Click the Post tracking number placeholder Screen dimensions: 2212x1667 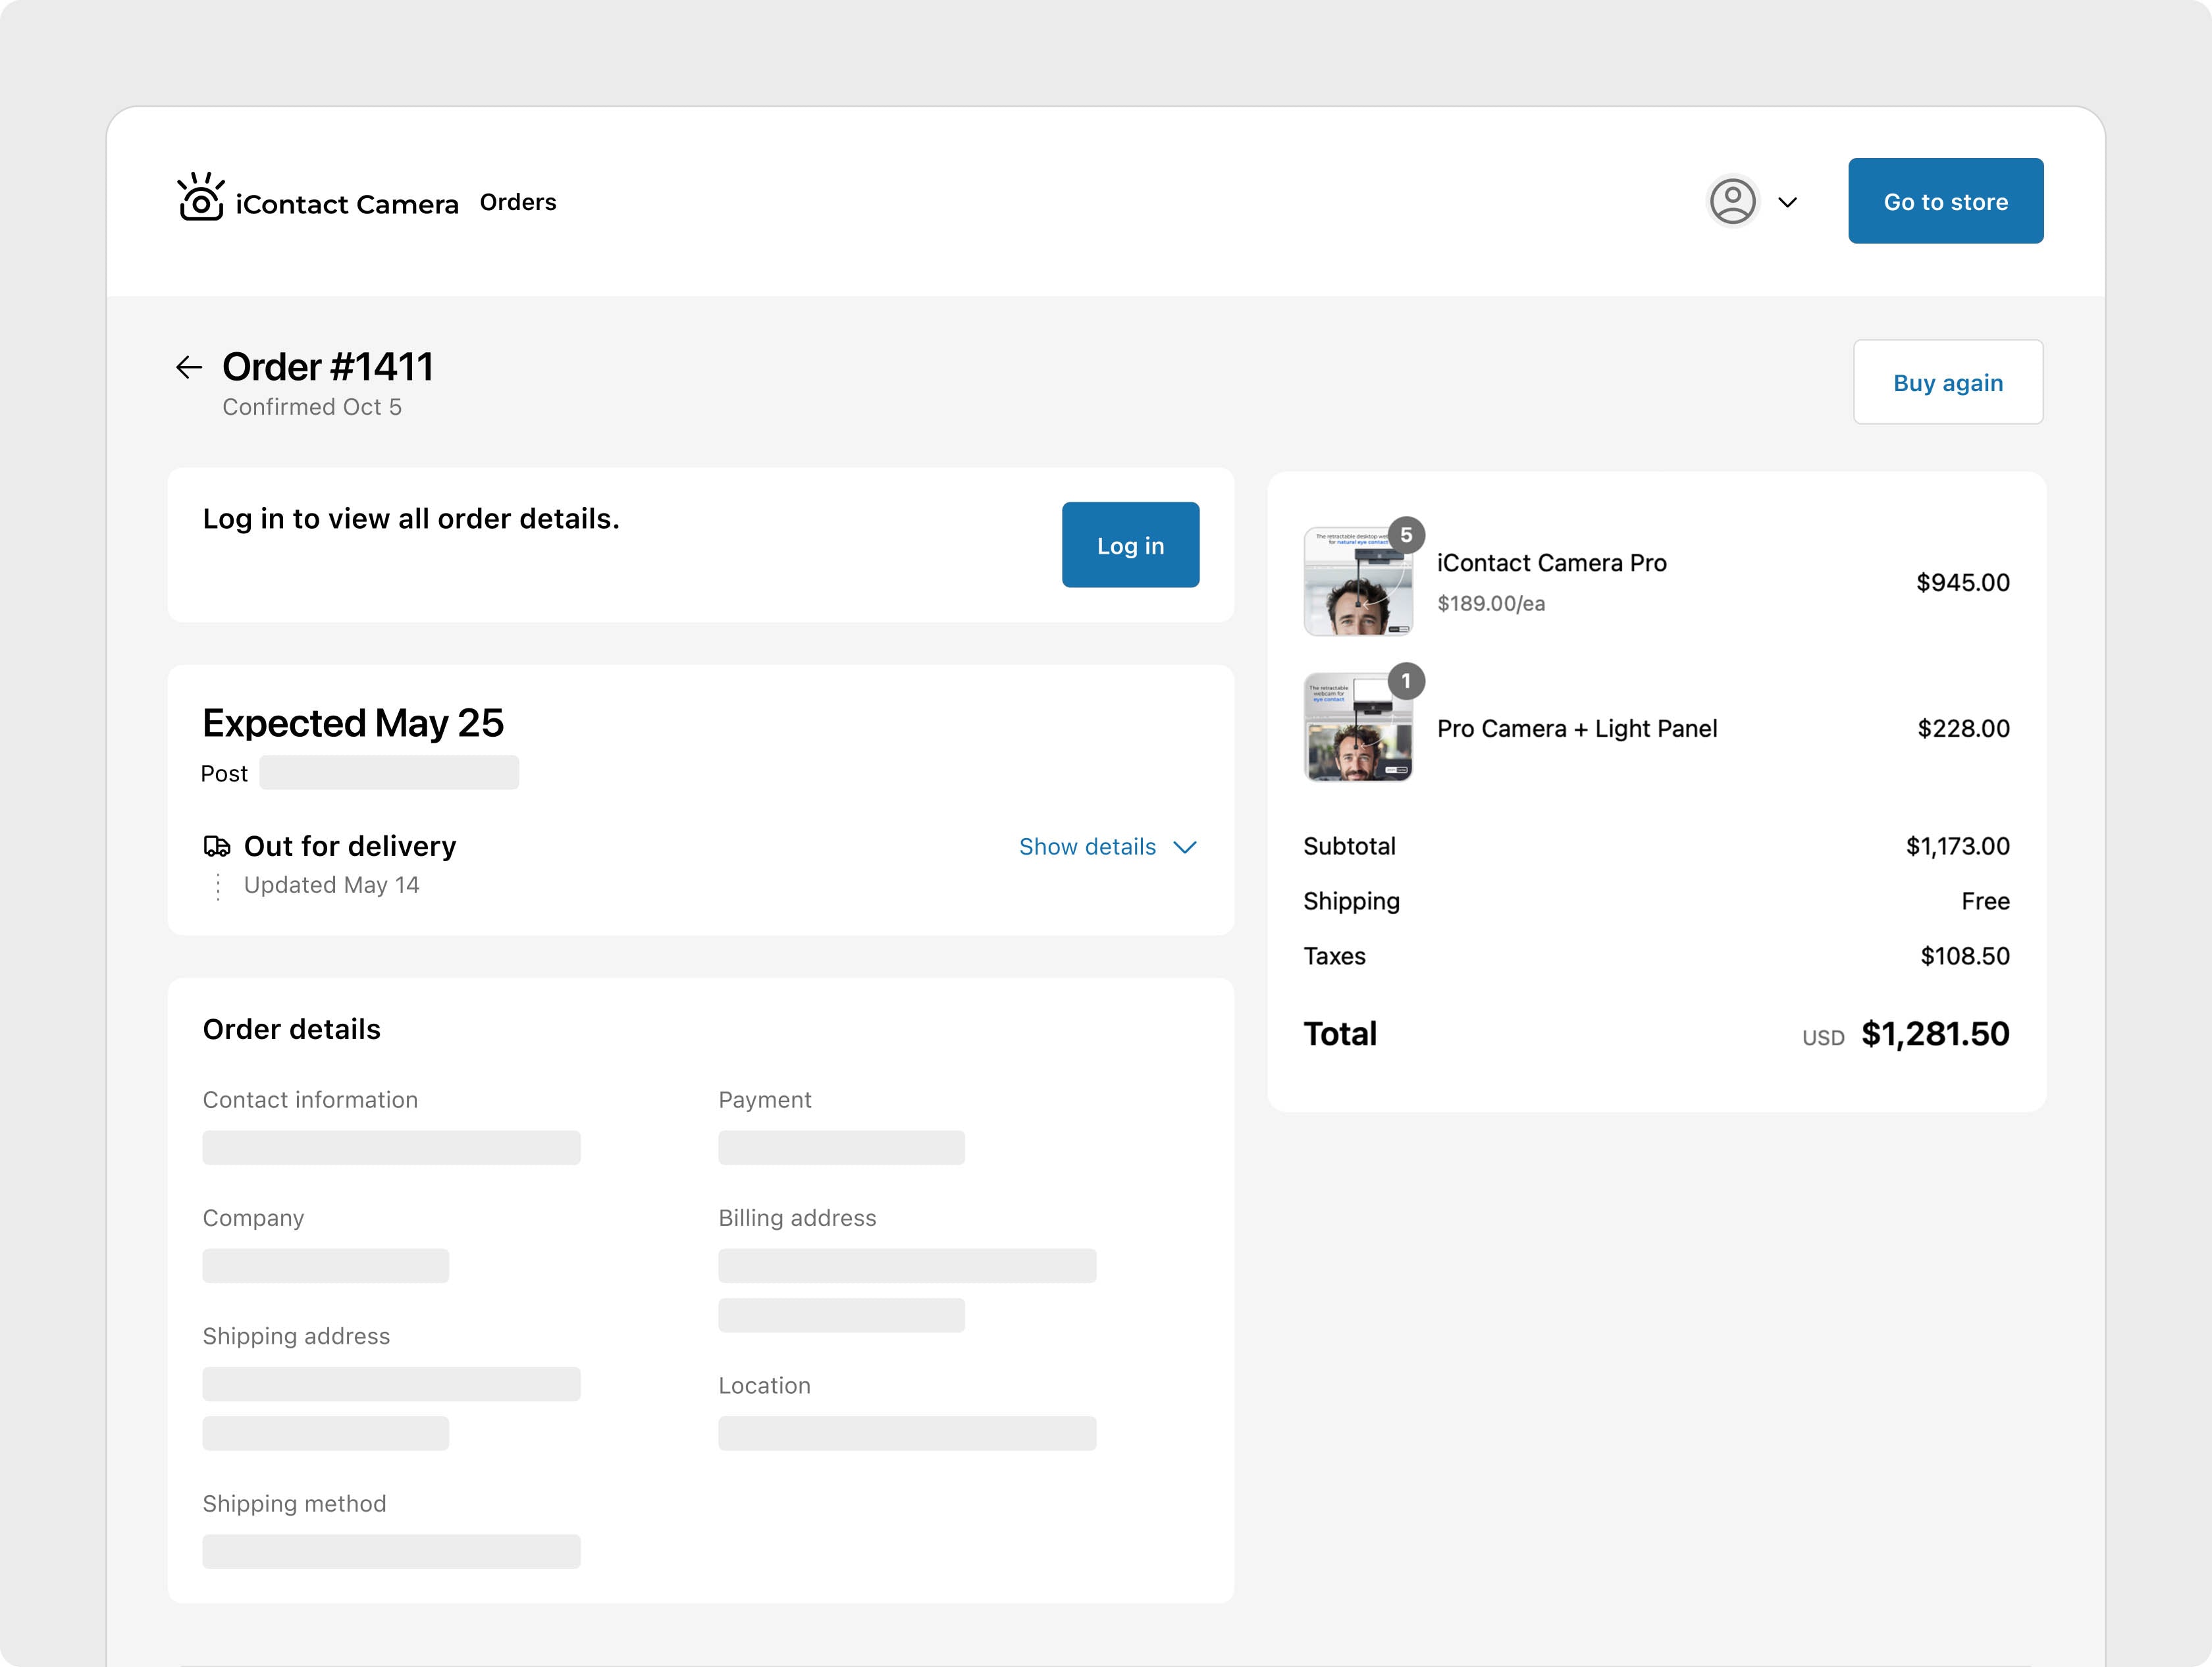389,773
